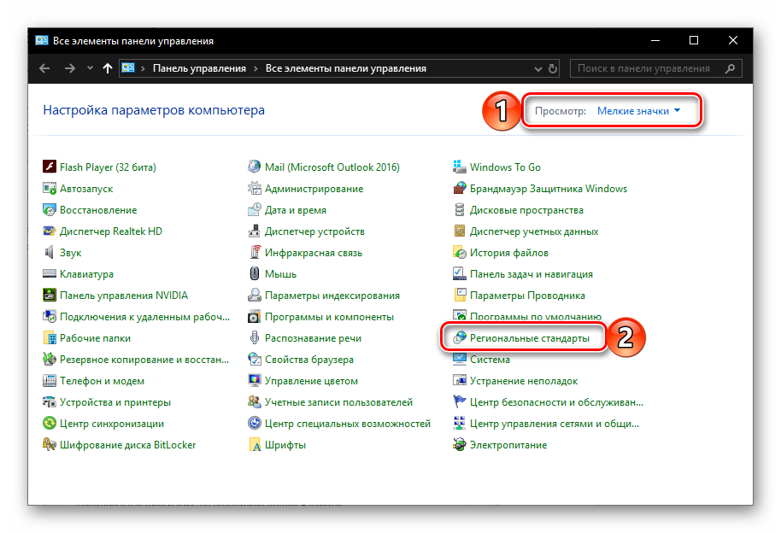Click the Шифрование диска BitLocker icon
The height and width of the screenshot is (533, 781).
(x=50, y=445)
